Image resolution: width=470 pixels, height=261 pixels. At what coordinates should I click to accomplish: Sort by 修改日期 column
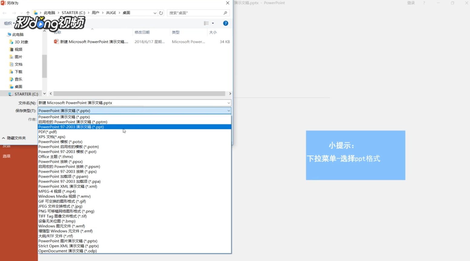point(142,32)
